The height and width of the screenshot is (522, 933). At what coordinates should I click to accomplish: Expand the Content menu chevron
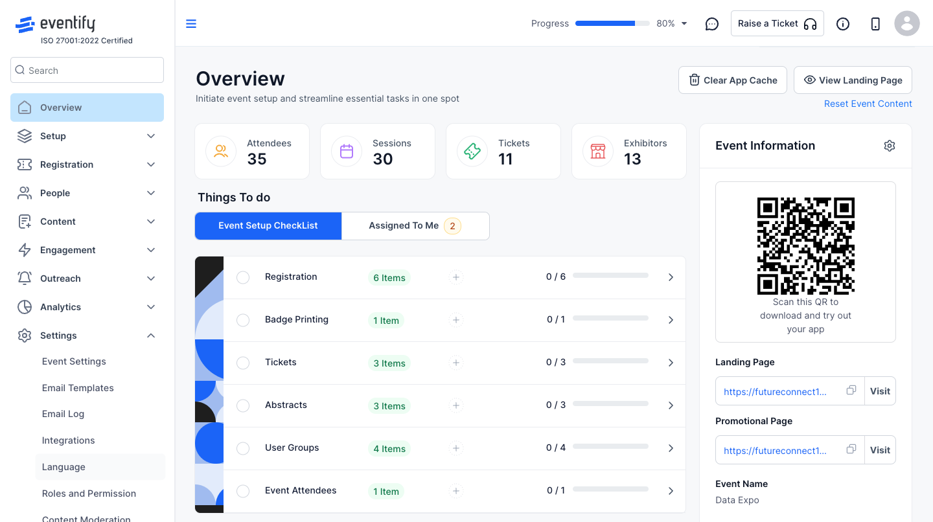click(x=151, y=221)
